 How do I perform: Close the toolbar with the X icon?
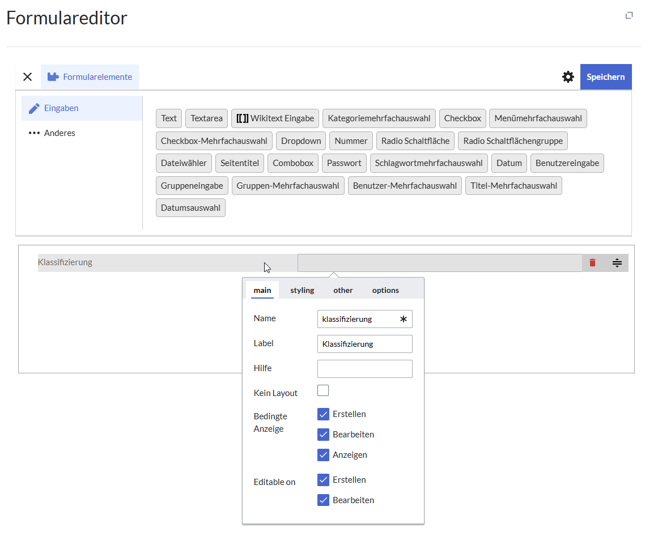(27, 77)
